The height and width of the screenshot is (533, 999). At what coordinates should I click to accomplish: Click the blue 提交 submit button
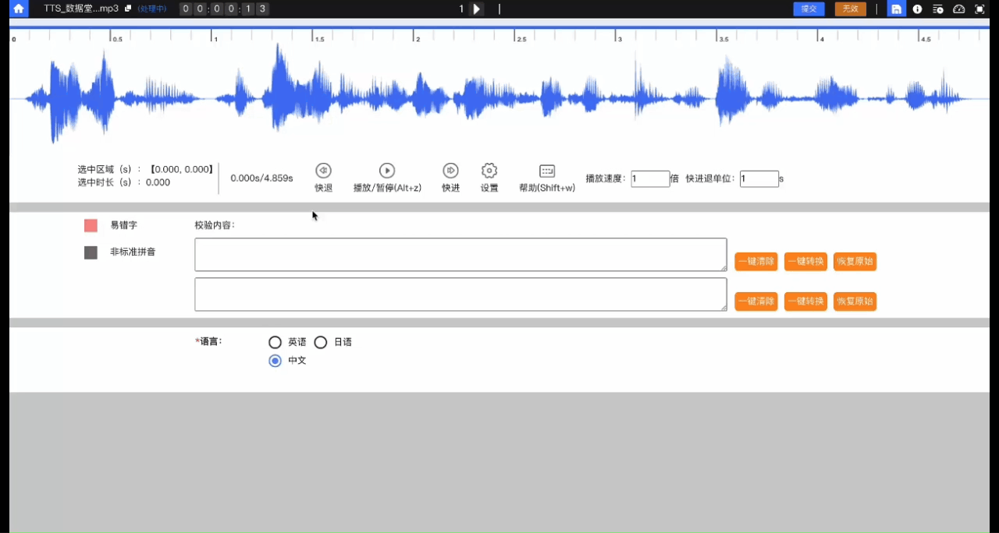[x=809, y=9]
